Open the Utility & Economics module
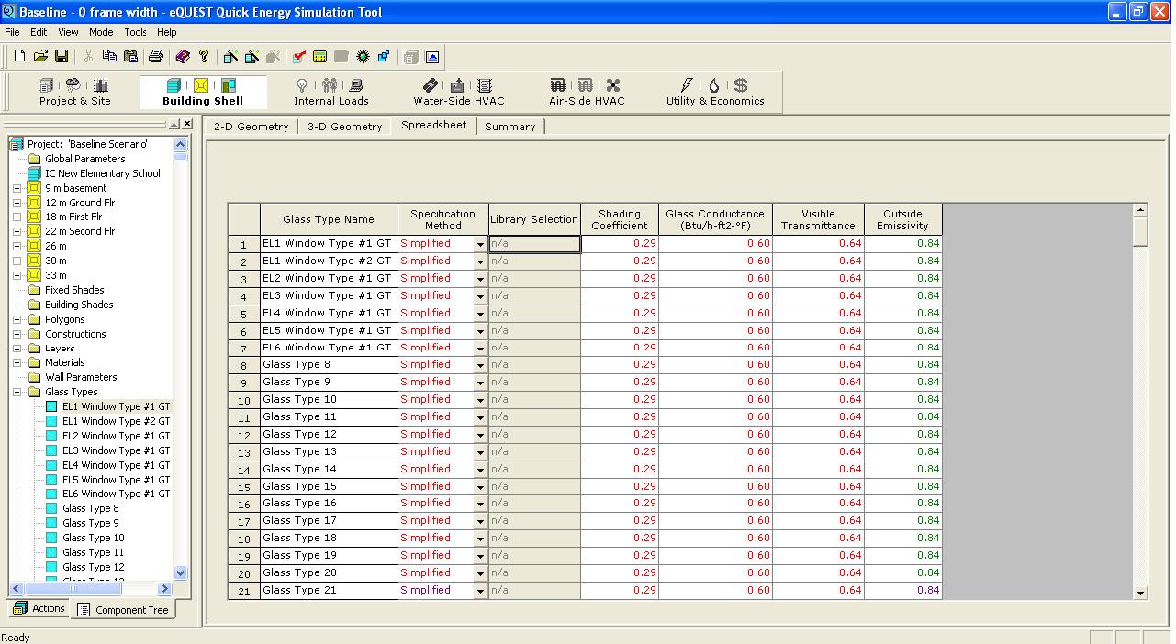The image size is (1176, 644). click(714, 92)
